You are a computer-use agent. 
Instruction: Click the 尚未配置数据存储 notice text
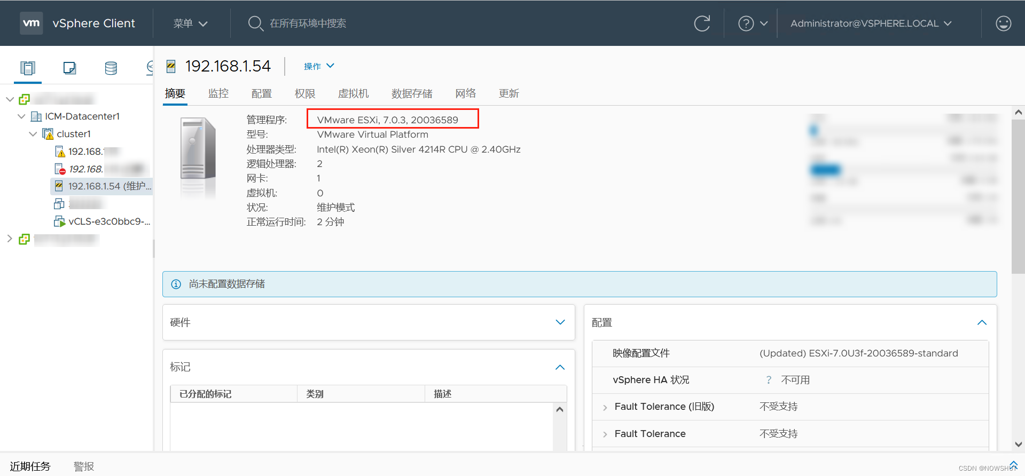(227, 284)
